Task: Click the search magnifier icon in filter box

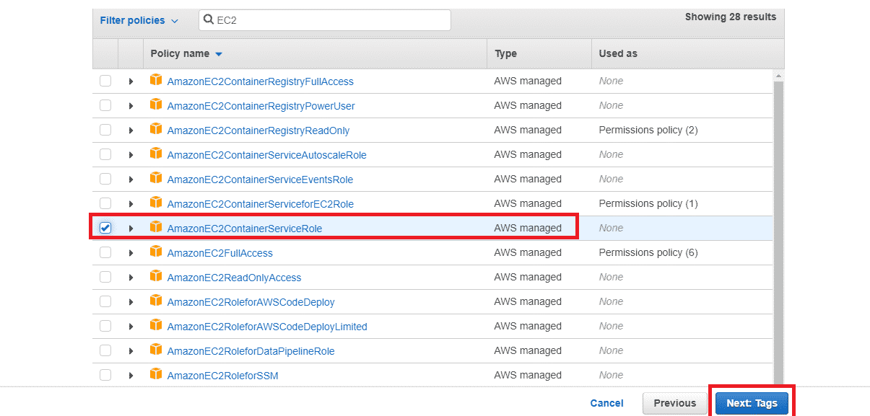Action: (x=209, y=20)
